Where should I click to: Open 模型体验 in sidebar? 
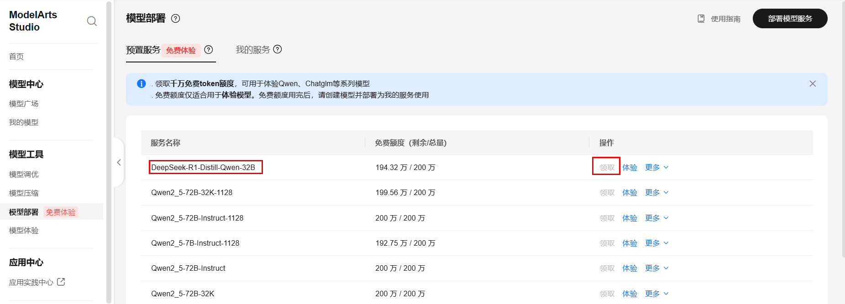[x=24, y=230]
